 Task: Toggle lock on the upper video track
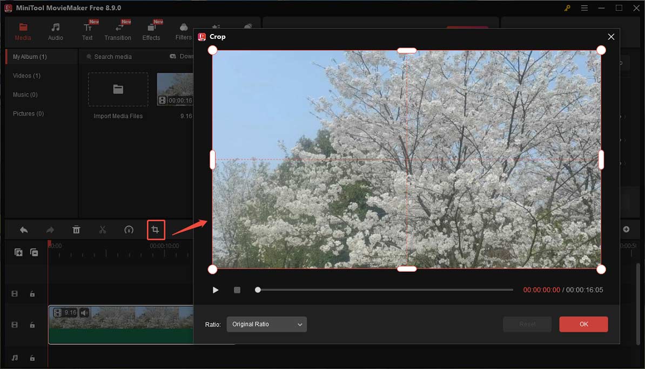click(x=32, y=294)
